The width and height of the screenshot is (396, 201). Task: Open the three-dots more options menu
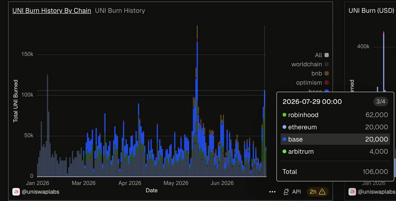272,192
